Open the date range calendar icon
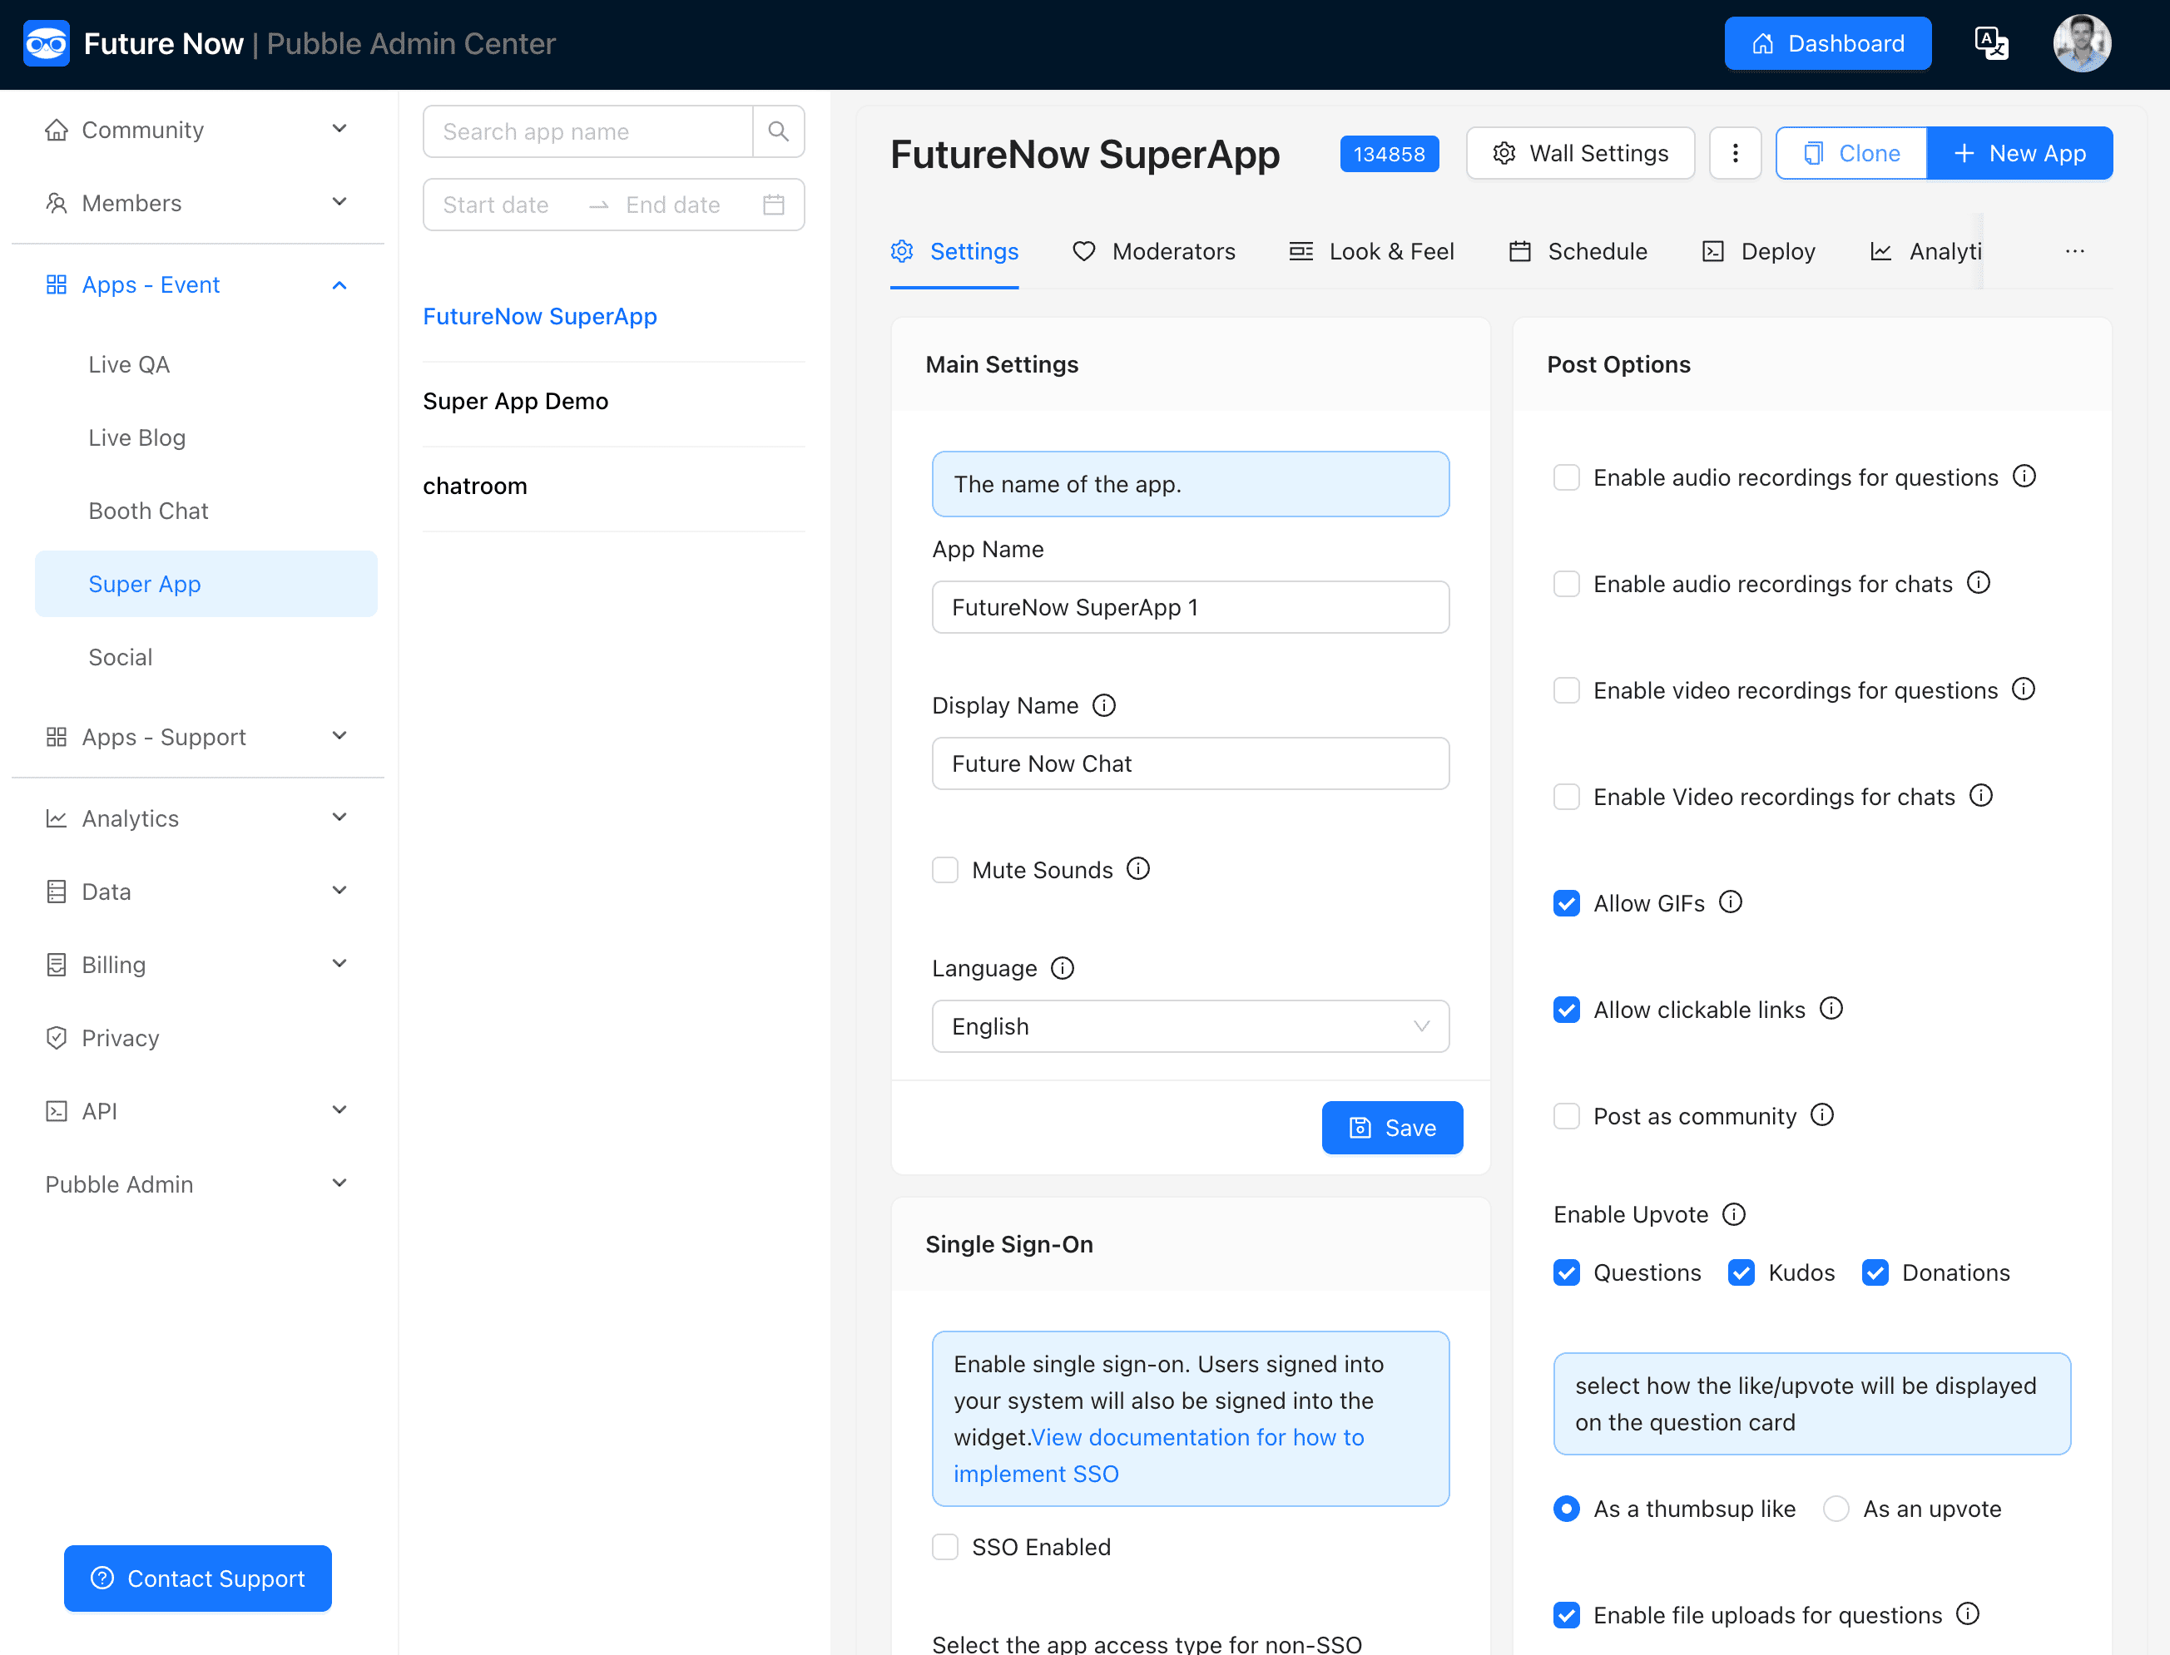2170x1655 pixels. [x=774, y=205]
